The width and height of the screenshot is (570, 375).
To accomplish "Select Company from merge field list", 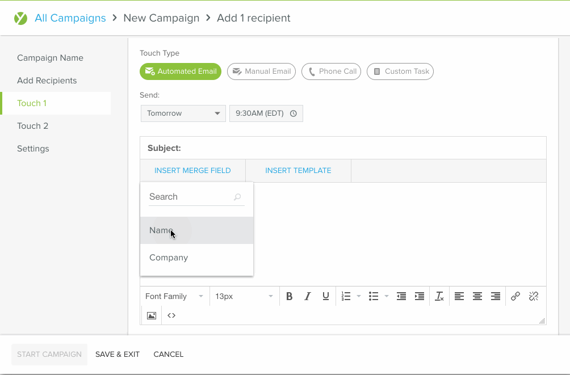I will click(x=169, y=258).
